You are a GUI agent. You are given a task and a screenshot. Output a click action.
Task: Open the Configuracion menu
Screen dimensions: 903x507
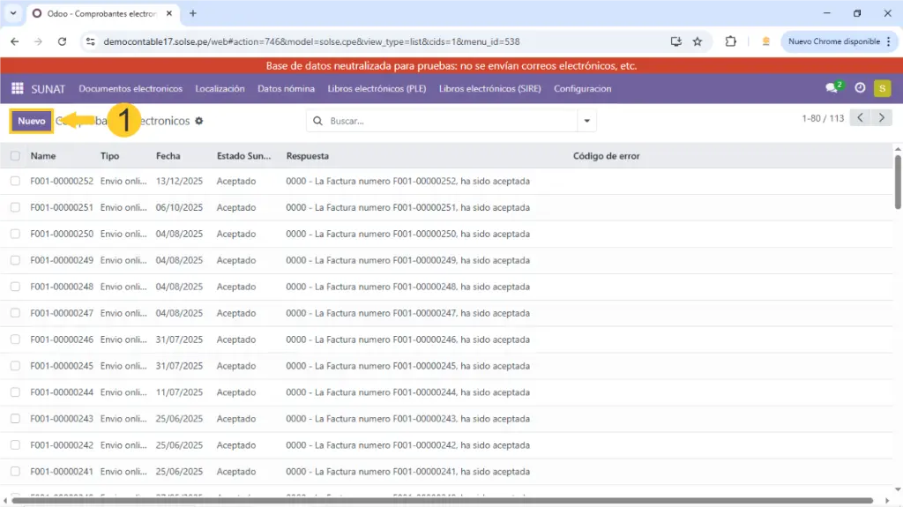coord(582,88)
